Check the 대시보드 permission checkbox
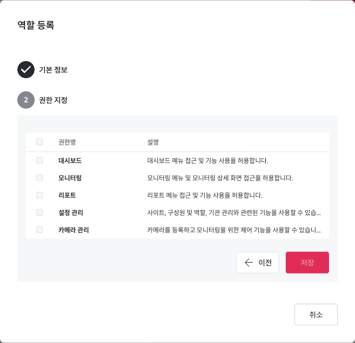 click(x=40, y=160)
